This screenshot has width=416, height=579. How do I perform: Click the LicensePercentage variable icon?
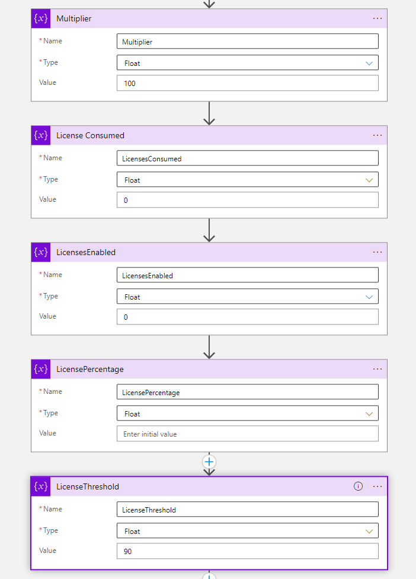[40, 369]
